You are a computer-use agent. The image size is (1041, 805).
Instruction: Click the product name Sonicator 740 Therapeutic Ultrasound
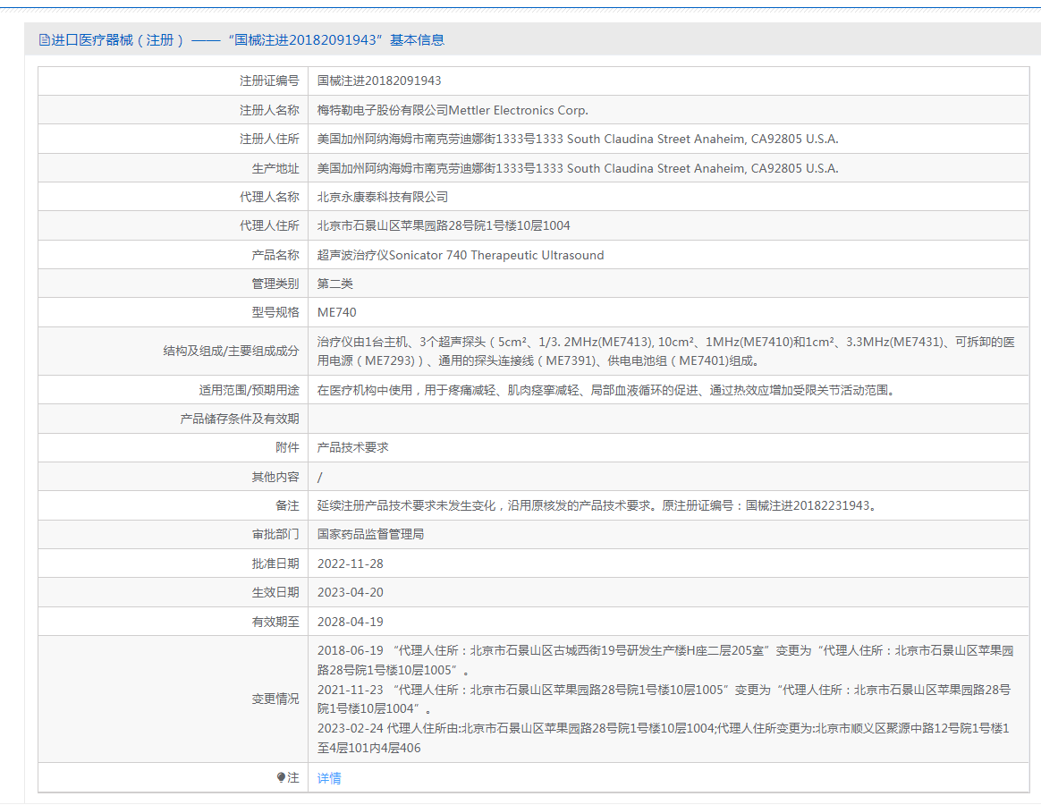pos(496,255)
